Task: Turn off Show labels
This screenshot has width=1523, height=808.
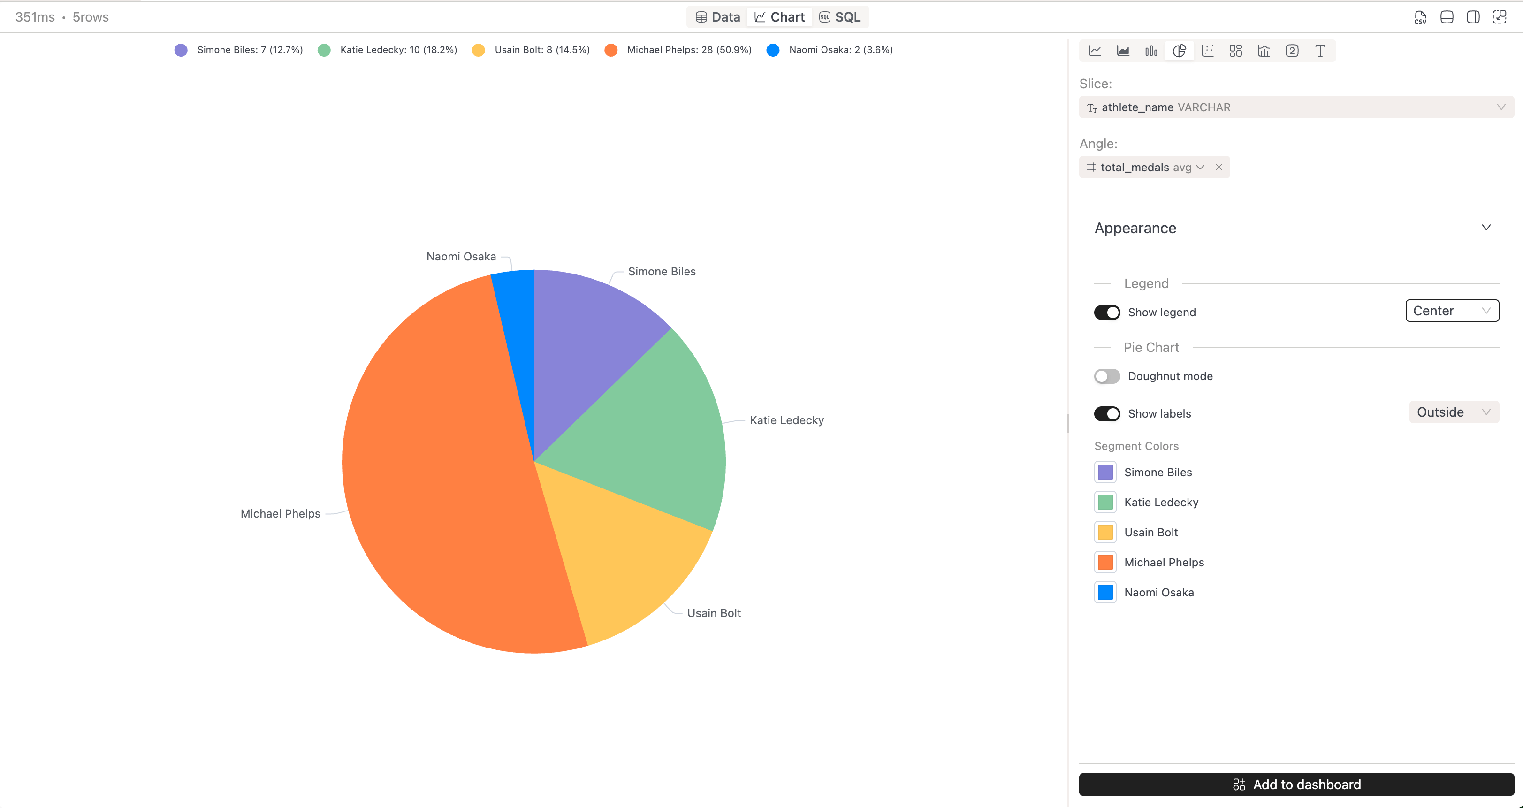Action: click(x=1106, y=413)
